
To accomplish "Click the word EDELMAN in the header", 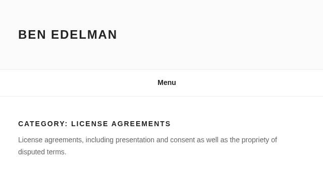I will (84, 35).
